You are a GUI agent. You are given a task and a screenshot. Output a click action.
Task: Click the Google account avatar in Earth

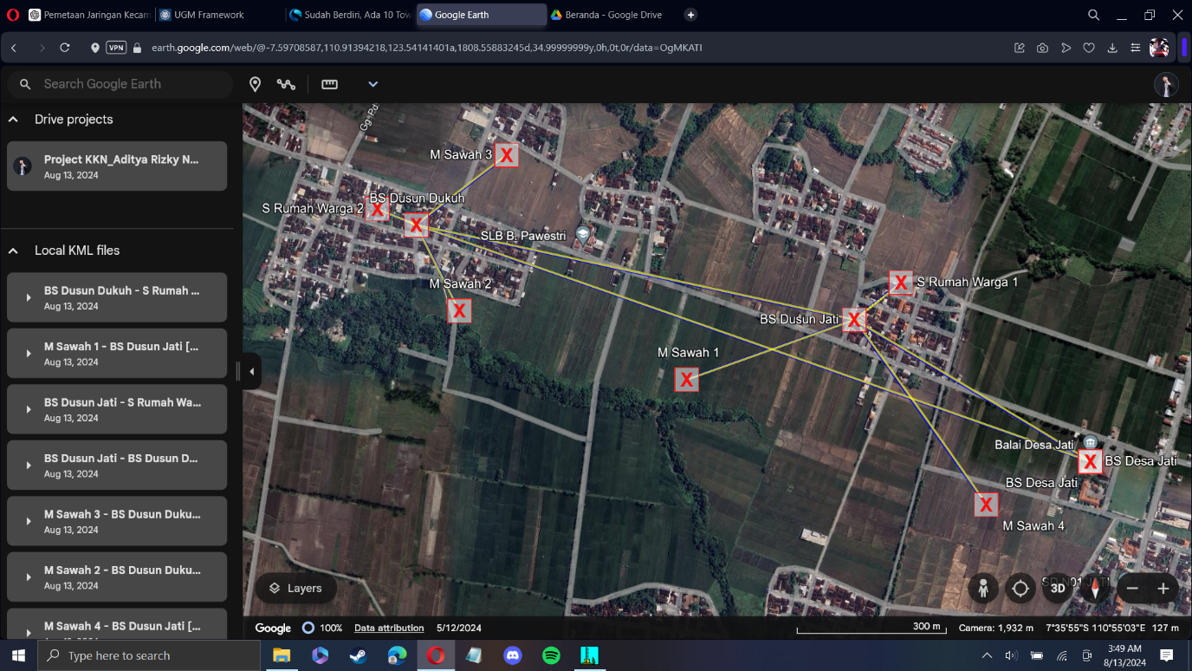click(x=1166, y=84)
